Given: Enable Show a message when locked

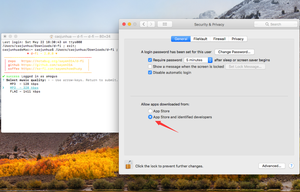Looking at the screenshot, I should click(150, 67).
